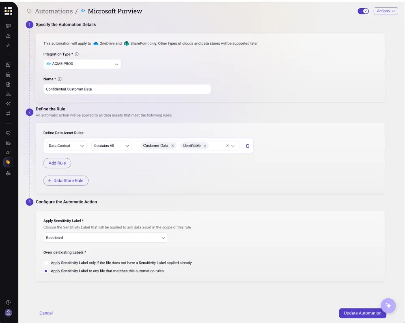The width and height of the screenshot is (405, 323).
Task: Open the AI assistant sparkle floating button
Action: coord(388,306)
